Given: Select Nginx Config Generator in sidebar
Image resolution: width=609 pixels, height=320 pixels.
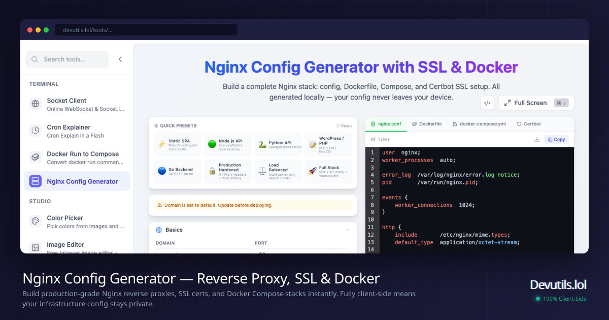Looking at the screenshot, I should (77, 181).
